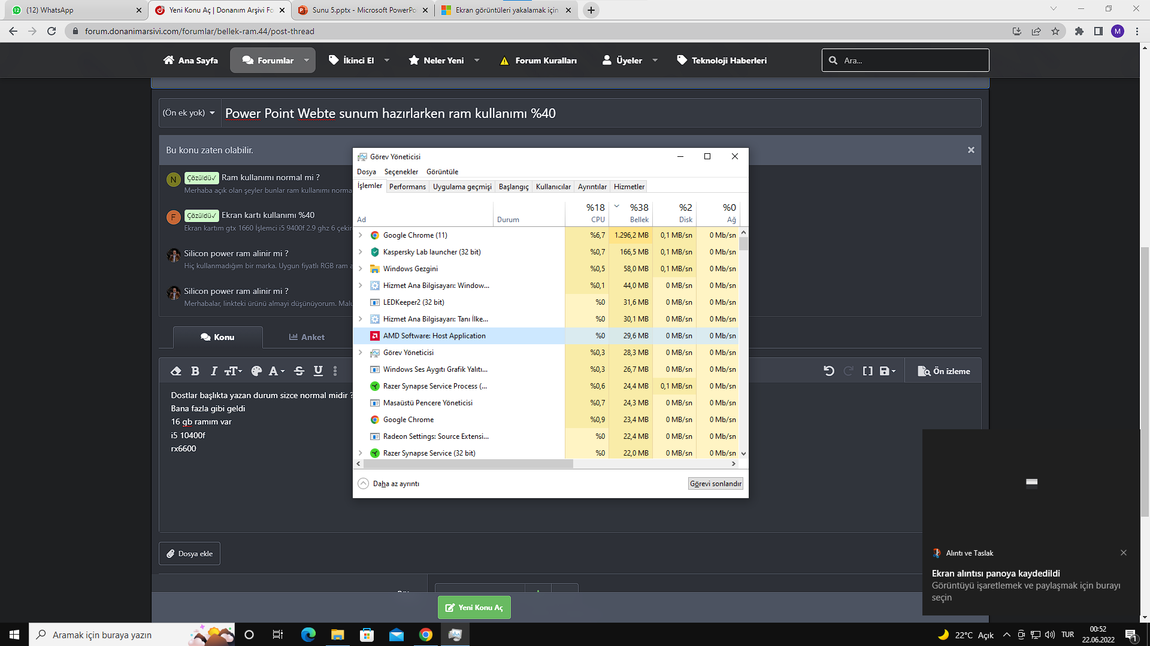The width and height of the screenshot is (1150, 646).
Task: Open the browser extensions puzzle icon
Action: [x=1079, y=31]
